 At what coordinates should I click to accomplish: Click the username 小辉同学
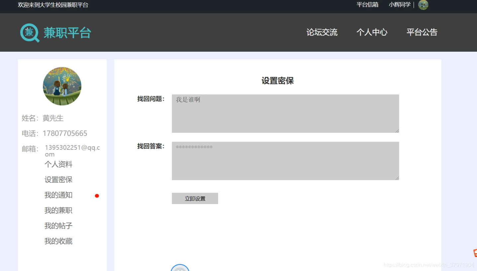point(399,5)
